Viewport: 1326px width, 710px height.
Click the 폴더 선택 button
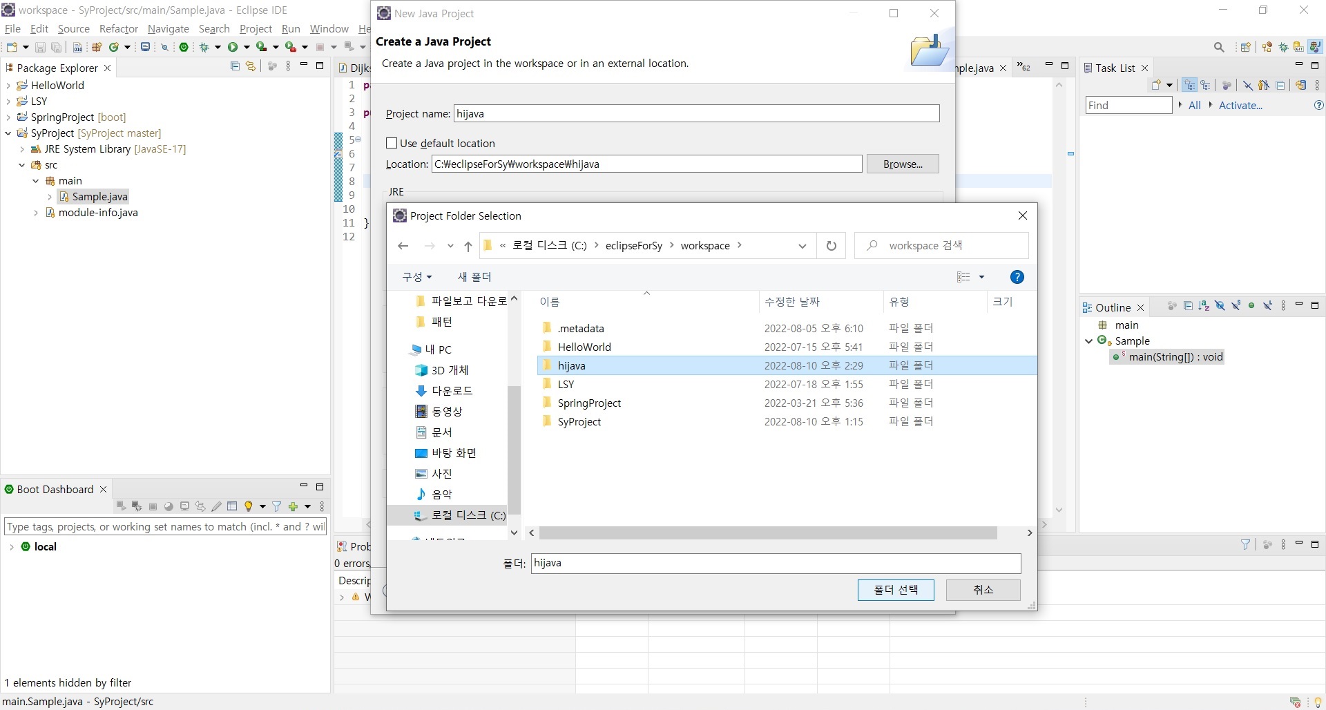tap(896, 590)
